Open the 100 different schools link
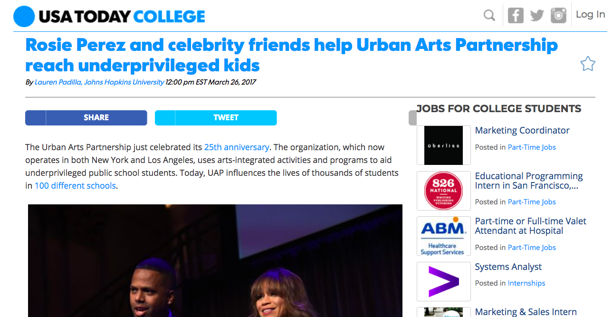The width and height of the screenshot is (612, 317). 75,186
